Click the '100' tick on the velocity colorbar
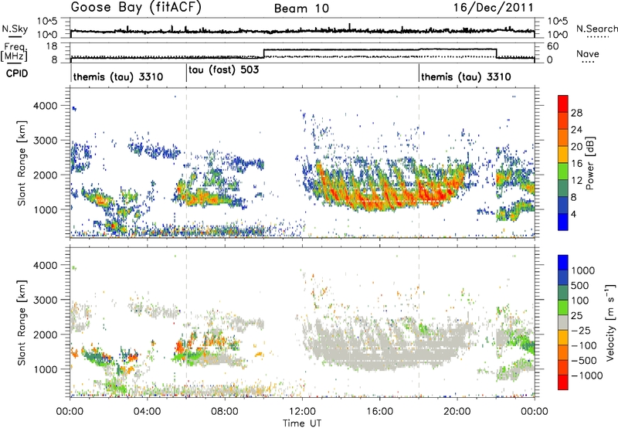 [579, 301]
